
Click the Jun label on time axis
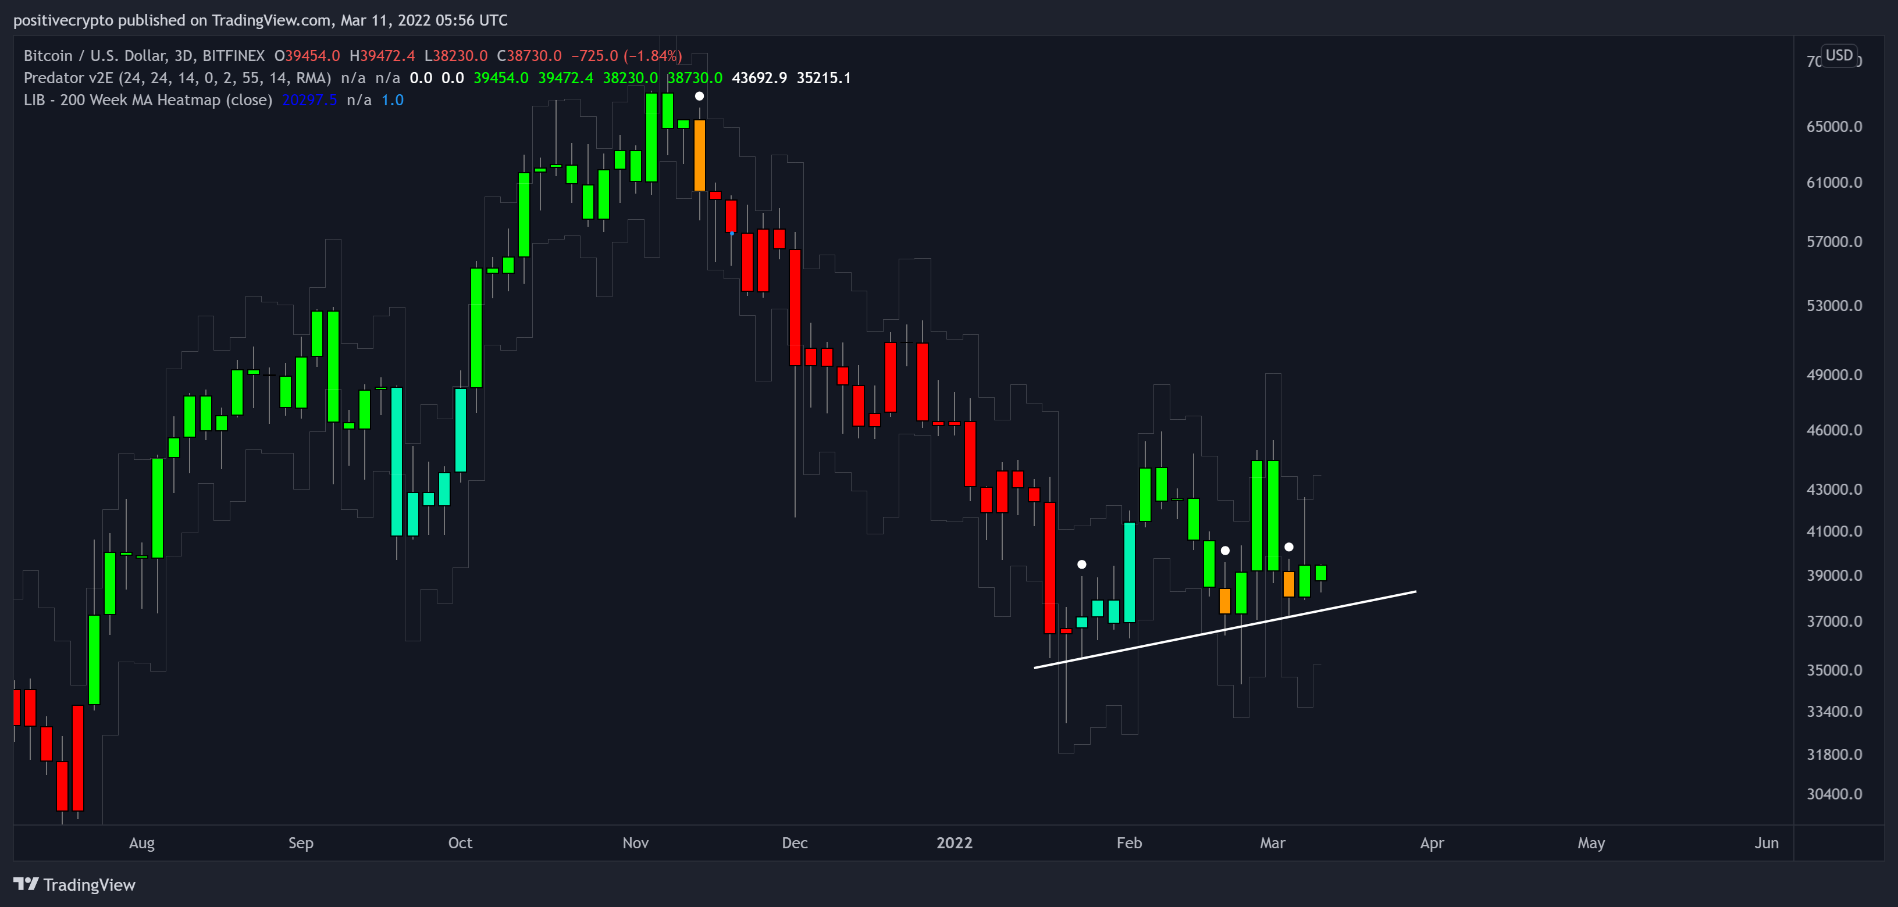1766,843
